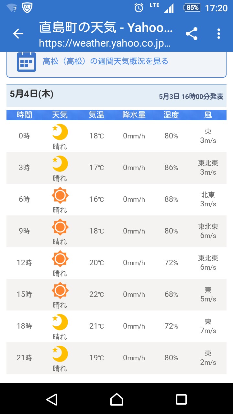Tap the sun icon for 12時
Viewport: 233px width, 414px height.
click(x=60, y=259)
